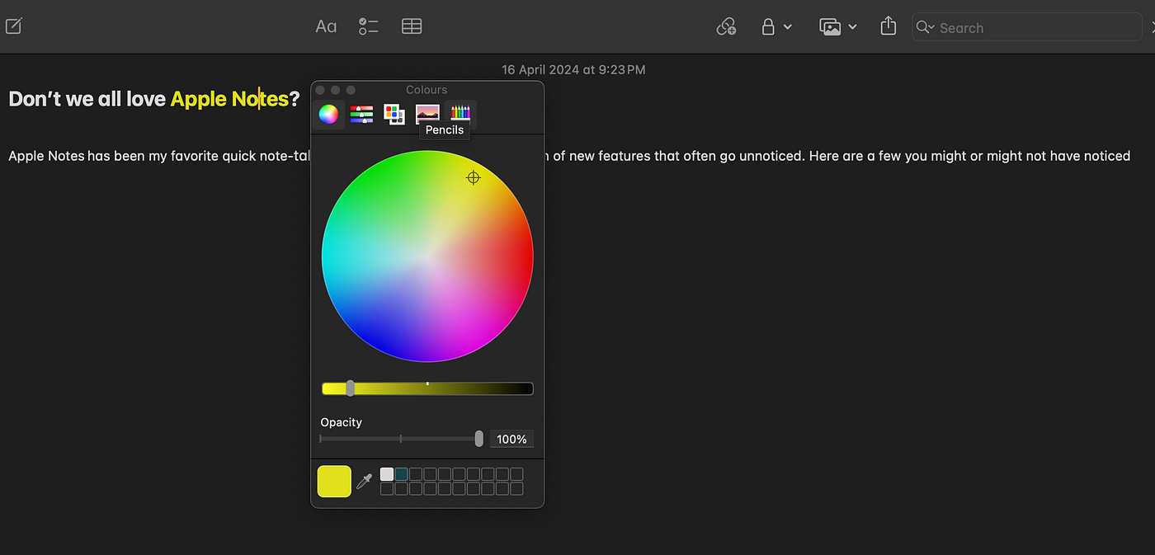
Task: Select the saved dark teal swatch
Action: [x=401, y=474]
